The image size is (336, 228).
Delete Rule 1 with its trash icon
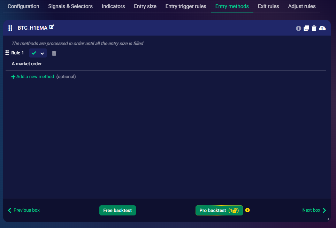pyautogui.click(x=54, y=53)
